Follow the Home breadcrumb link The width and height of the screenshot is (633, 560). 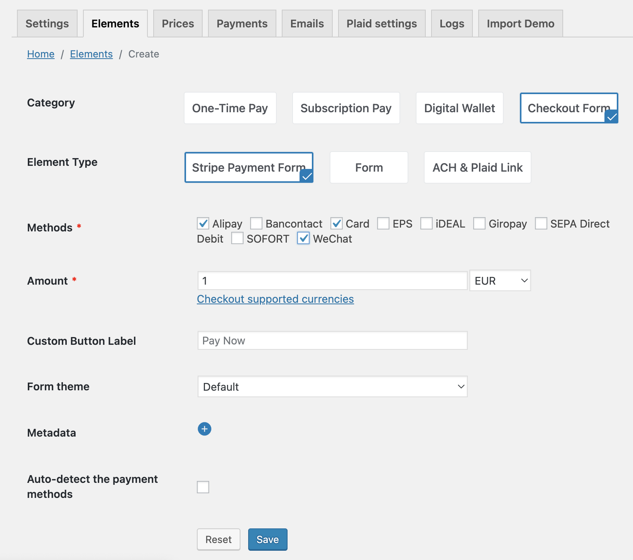coord(41,54)
